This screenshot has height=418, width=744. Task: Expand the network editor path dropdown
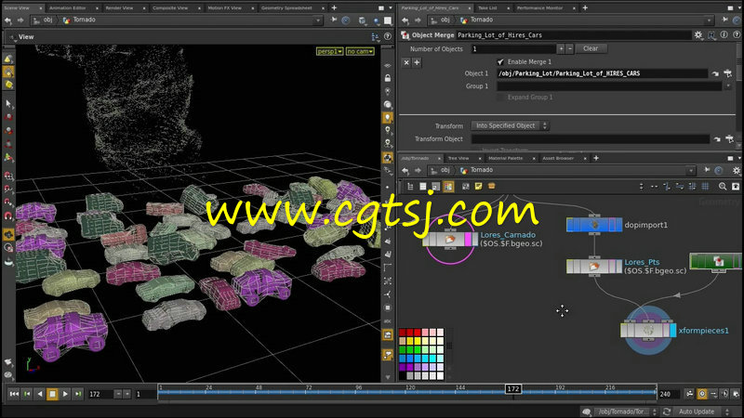(691, 170)
